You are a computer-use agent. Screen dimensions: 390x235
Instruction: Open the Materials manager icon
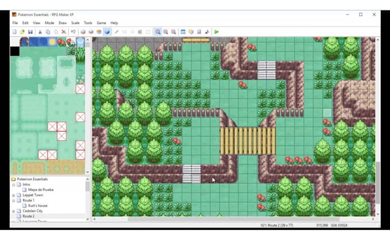point(191,32)
